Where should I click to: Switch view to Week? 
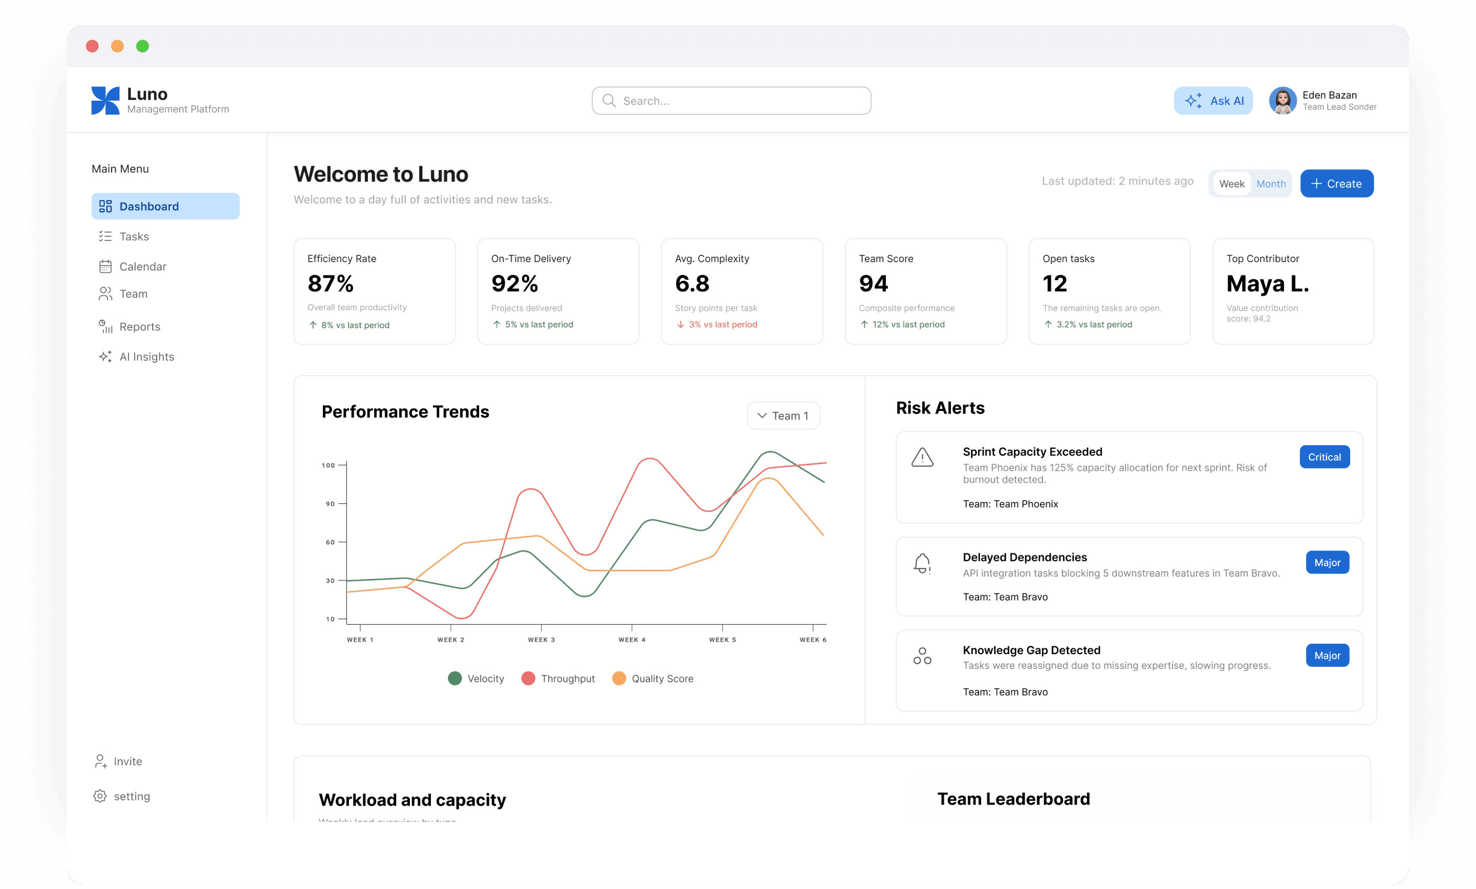[1232, 184]
